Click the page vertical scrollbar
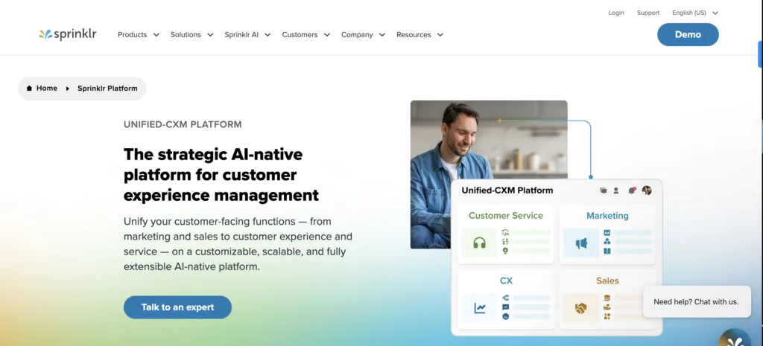This screenshot has height=346, width=763. click(x=760, y=54)
